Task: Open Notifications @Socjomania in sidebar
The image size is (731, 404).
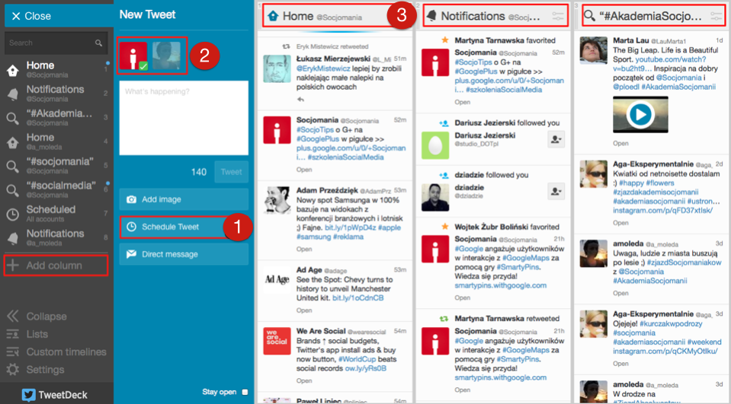Action: tap(56, 93)
